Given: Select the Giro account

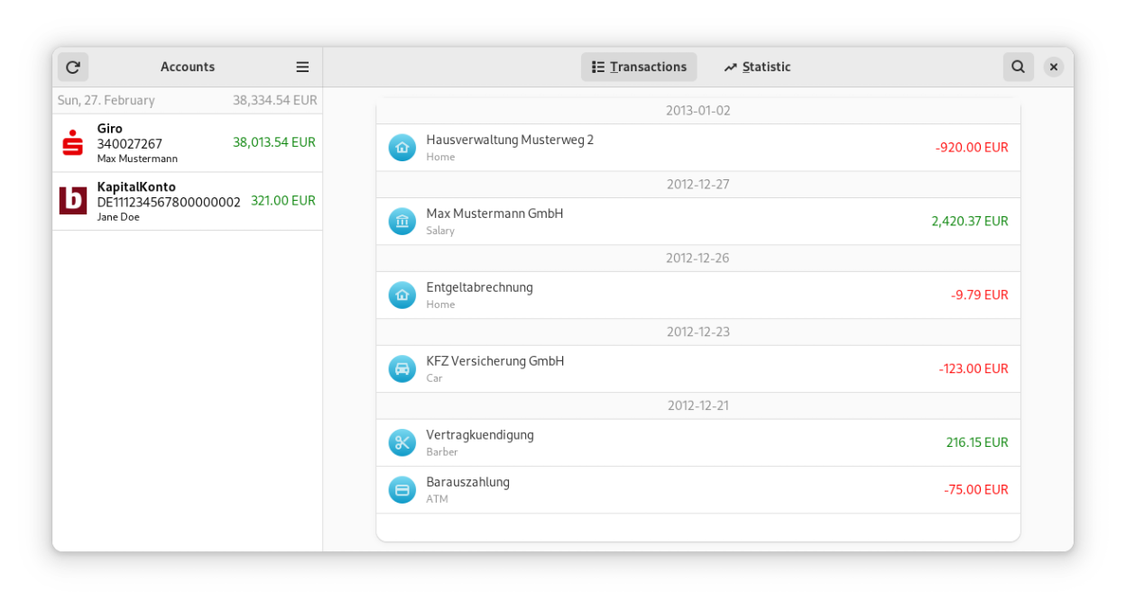Looking at the screenshot, I should coord(188,143).
